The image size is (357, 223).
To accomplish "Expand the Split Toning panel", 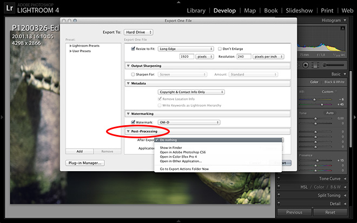I will pyautogui.click(x=345, y=195).
